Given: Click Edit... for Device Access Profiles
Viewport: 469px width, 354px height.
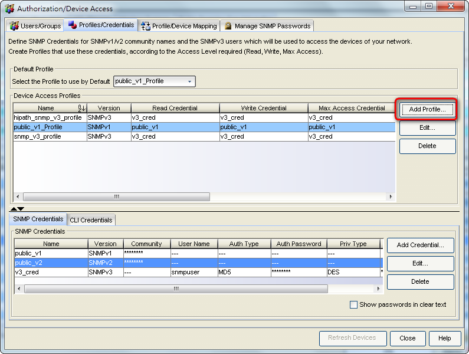Looking at the screenshot, I should pos(427,128).
